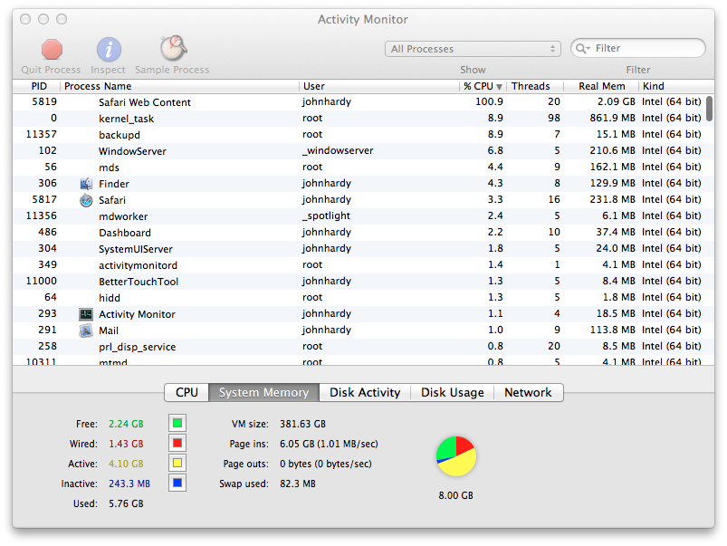Sort by Real Mem column header

coord(601,86)
